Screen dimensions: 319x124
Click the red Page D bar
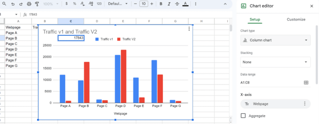(123, 76)
